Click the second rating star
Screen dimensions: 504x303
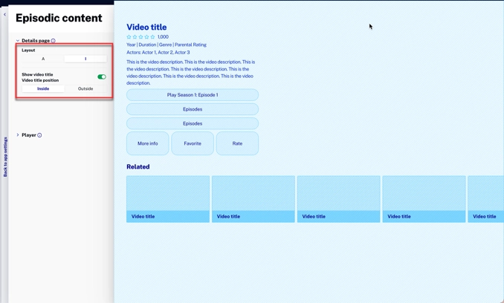pos(135,37)
